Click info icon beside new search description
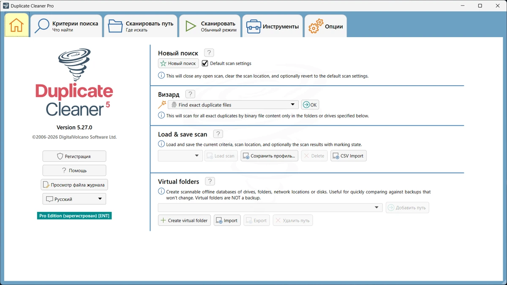This screenshot has width=507, height=285. pos(161,76)
